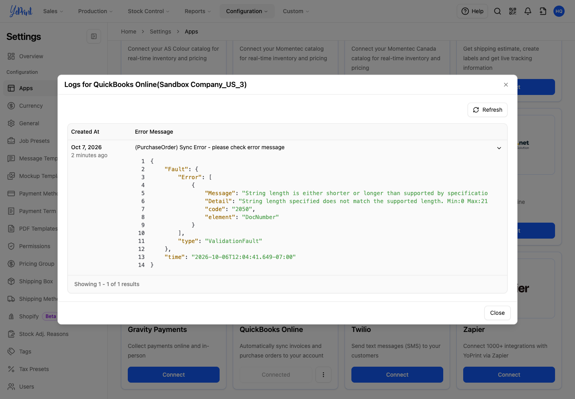Refresh the QuickBooks logs

[x=488, y=110]
